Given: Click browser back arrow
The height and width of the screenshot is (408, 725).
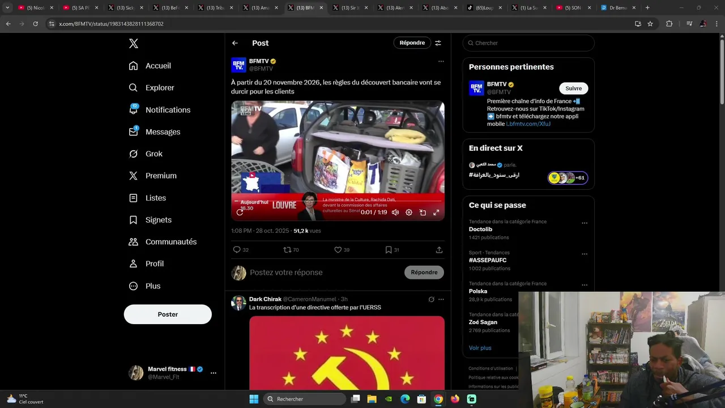Looking at the screenshot, I should [8, 24].
